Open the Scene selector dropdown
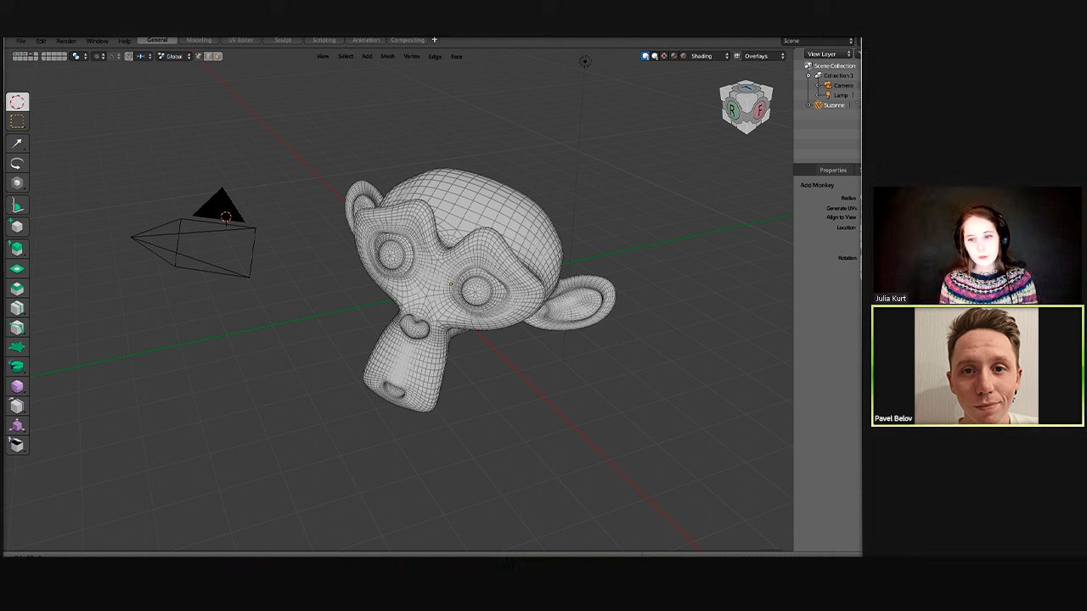This screenshot has height=611, width=1087. point(818,41)
